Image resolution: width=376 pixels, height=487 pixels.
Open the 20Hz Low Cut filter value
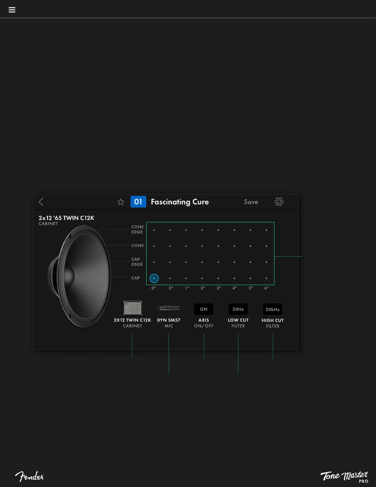point(238,309)
